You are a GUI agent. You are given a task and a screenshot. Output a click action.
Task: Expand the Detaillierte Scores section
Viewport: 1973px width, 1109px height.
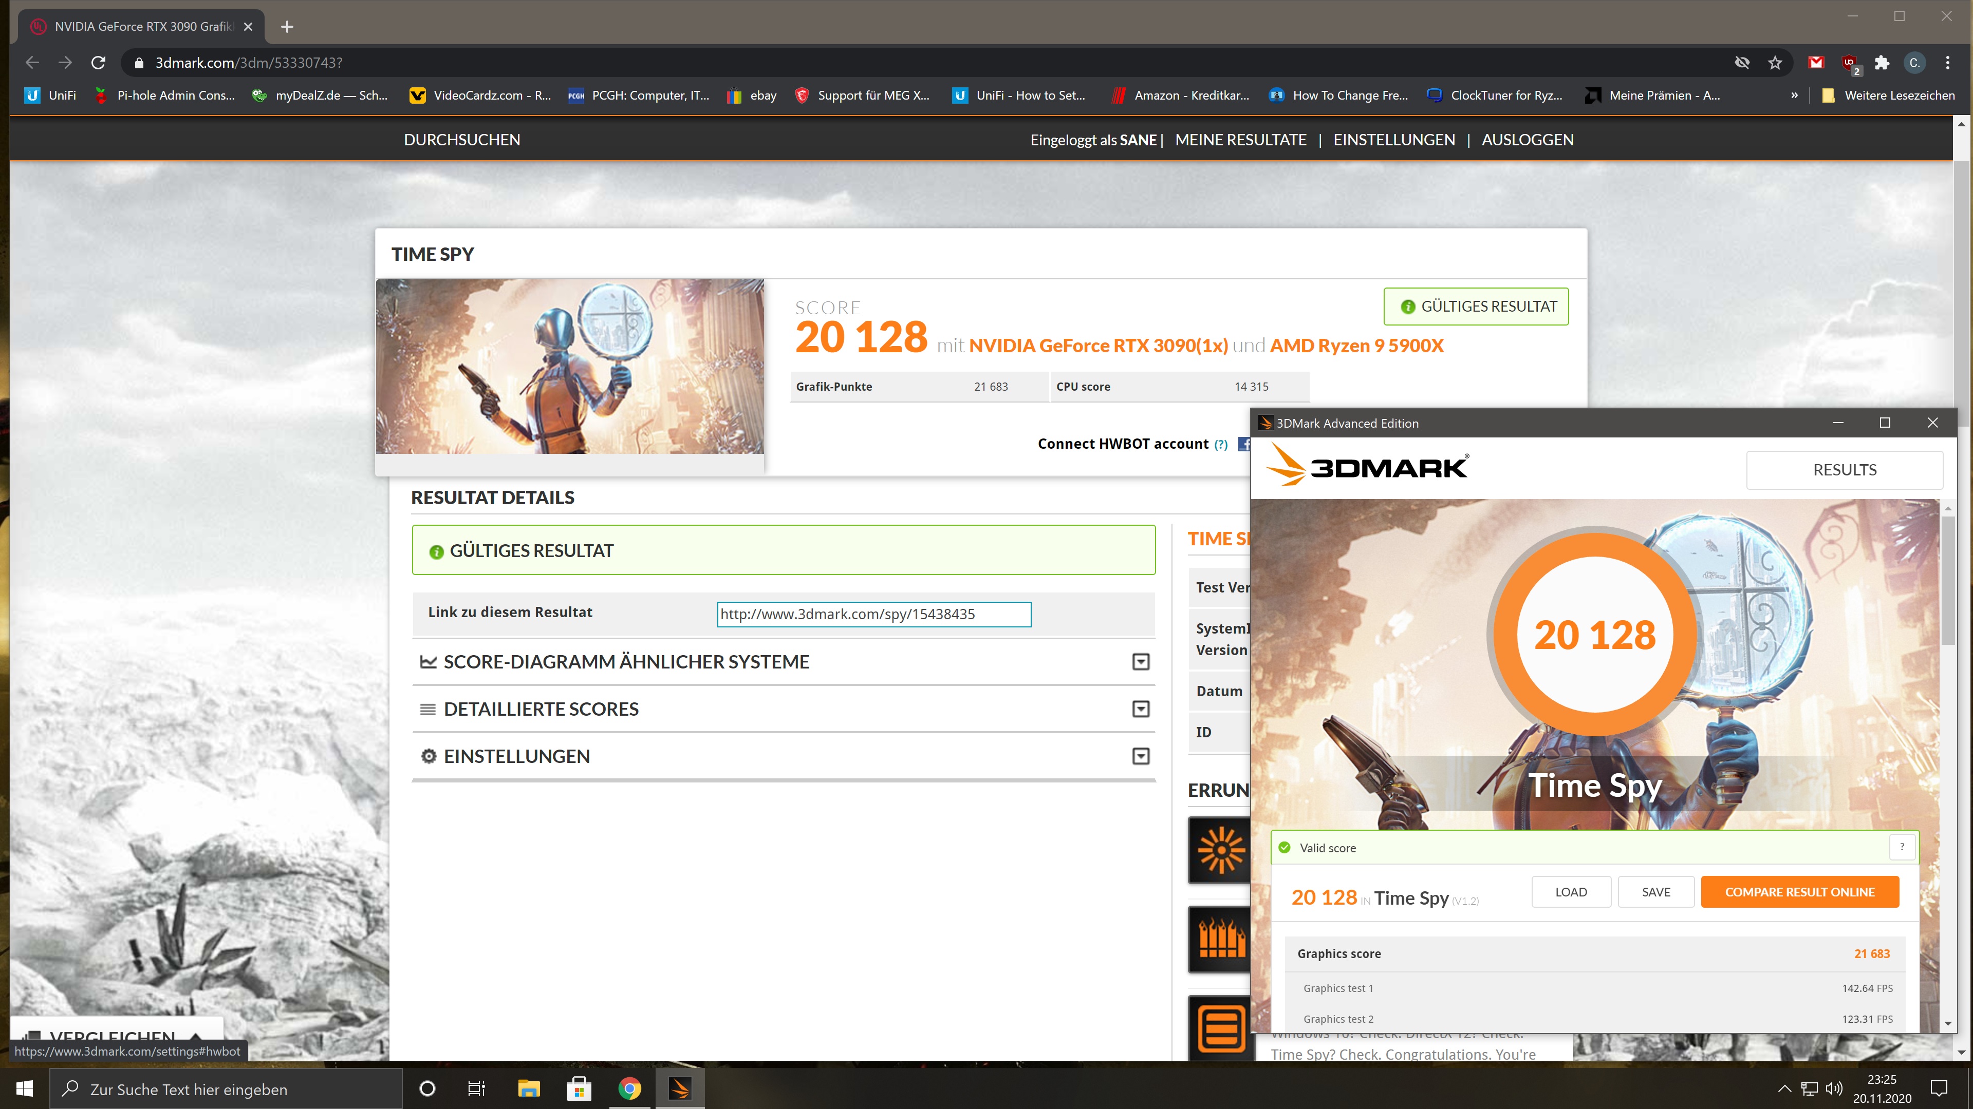pyautogui.click(x=1141, y=710)
